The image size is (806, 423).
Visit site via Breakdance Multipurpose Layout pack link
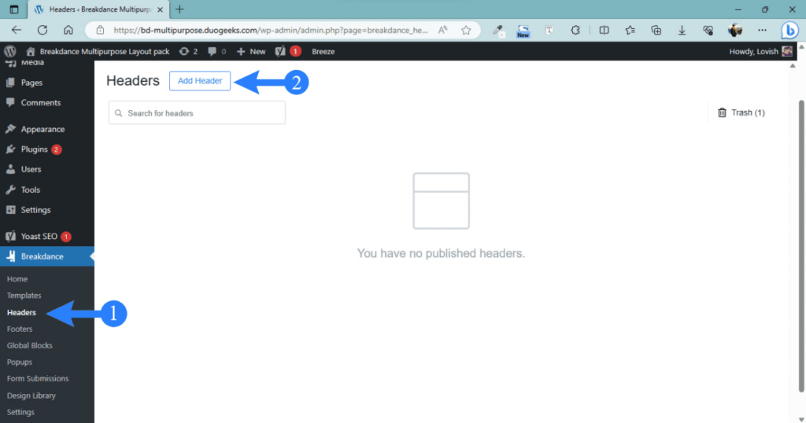[98, 51]
